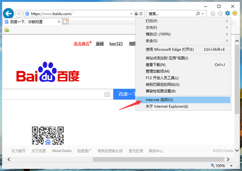Click vertical scrollbar down arrow
242x171 pixels.
[x=237, y=150]
